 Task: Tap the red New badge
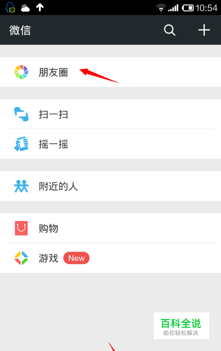[76, 258]
